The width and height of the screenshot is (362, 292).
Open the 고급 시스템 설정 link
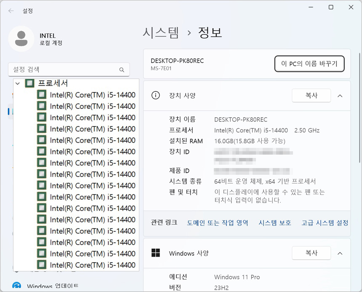coord(325,223)
